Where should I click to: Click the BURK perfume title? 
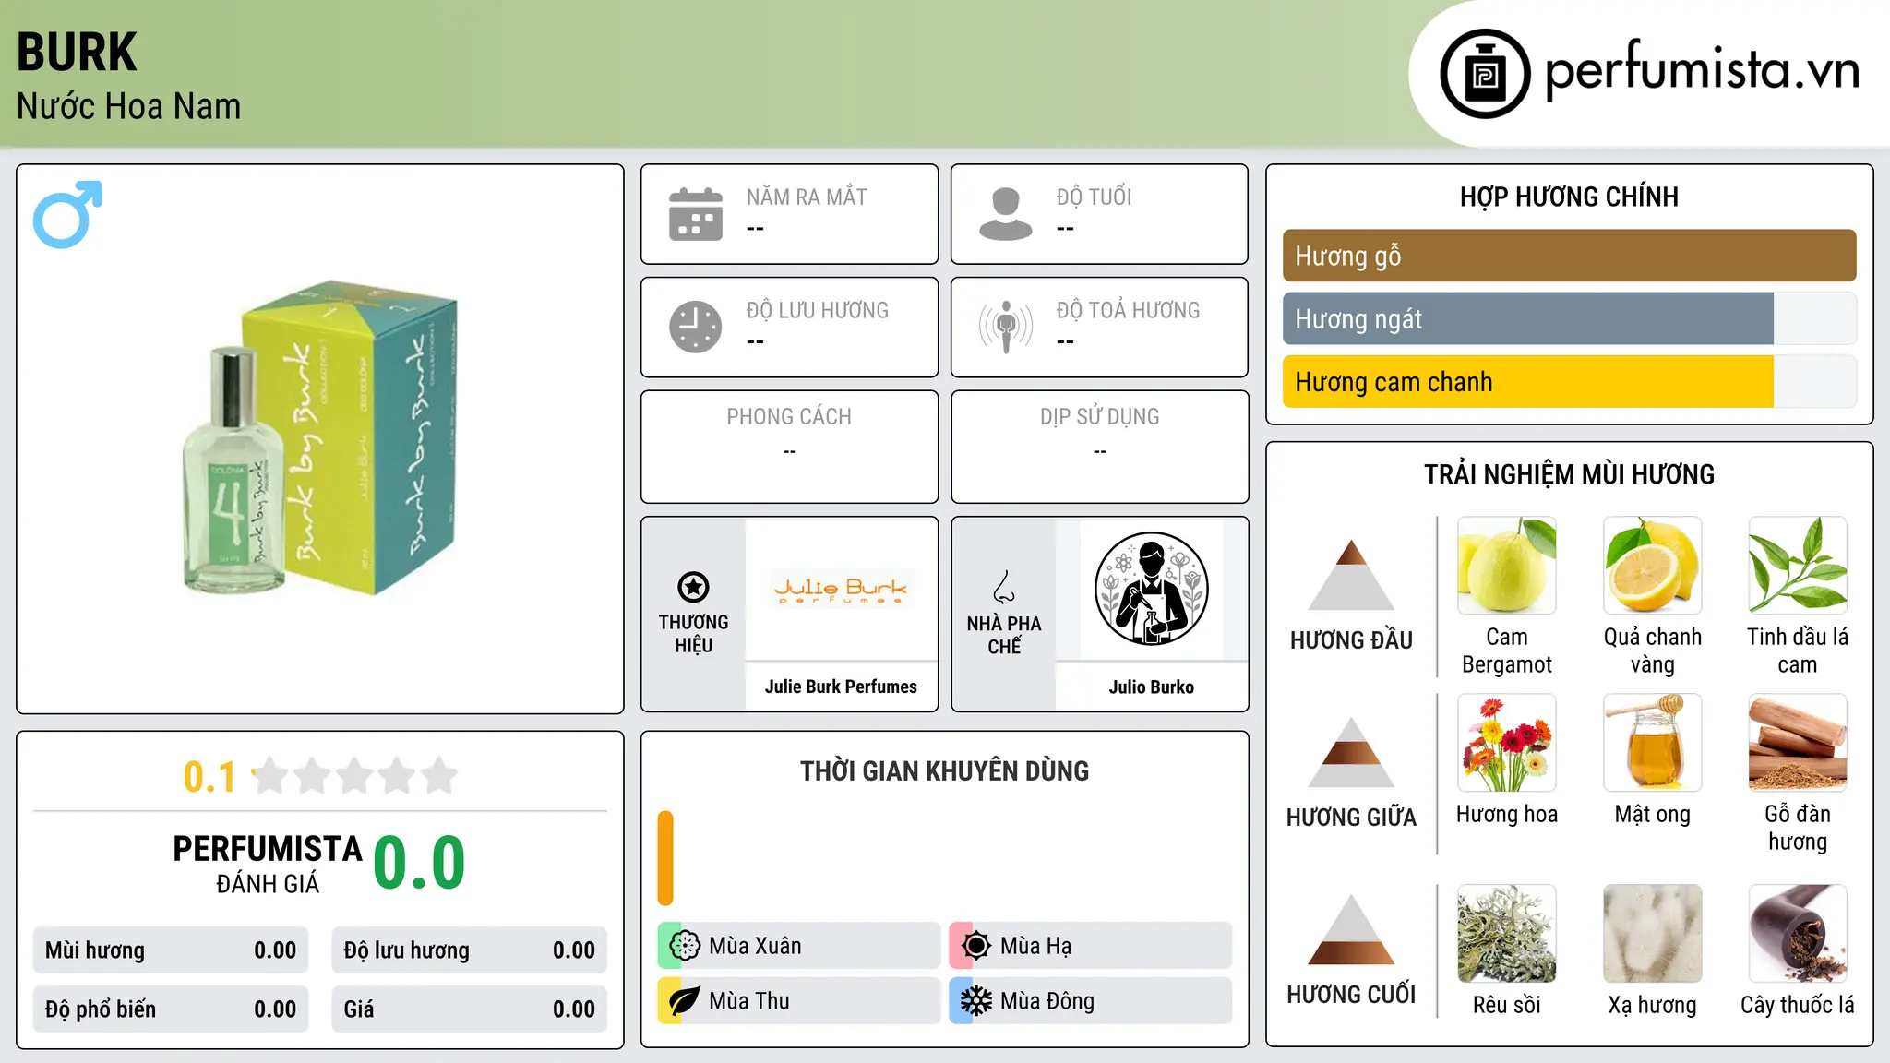pyautogui.click(x=77, y=52)
